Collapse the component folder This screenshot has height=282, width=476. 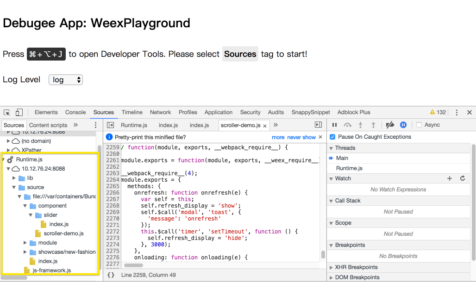click(x=25, y=206)
